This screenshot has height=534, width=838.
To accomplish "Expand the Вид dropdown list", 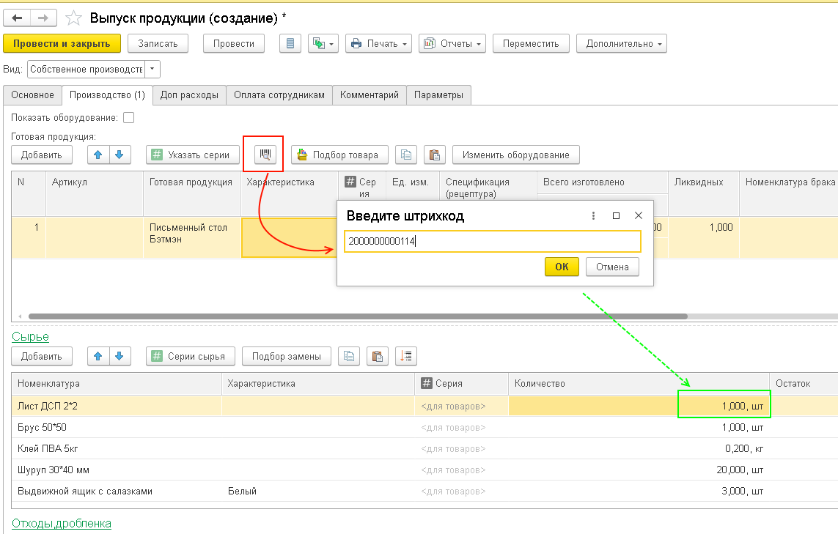I will (x=152, y=70).
